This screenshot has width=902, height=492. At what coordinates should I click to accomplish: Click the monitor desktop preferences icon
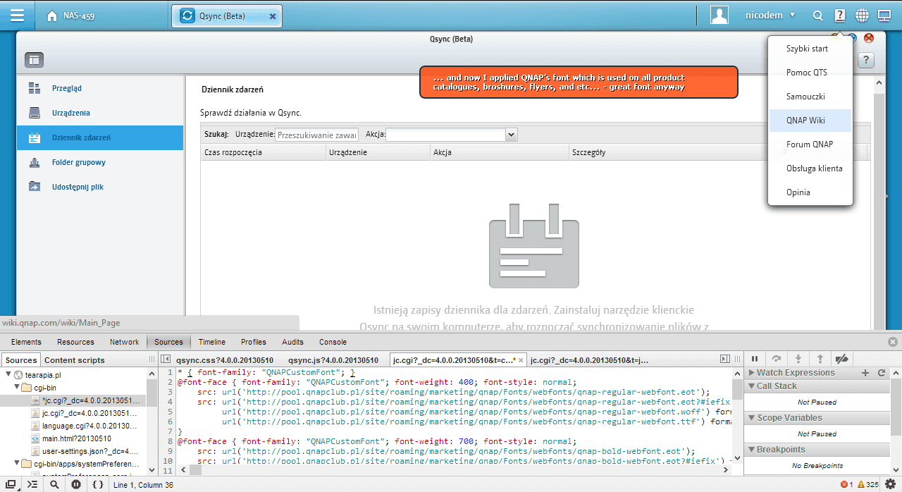click(884, 16)
